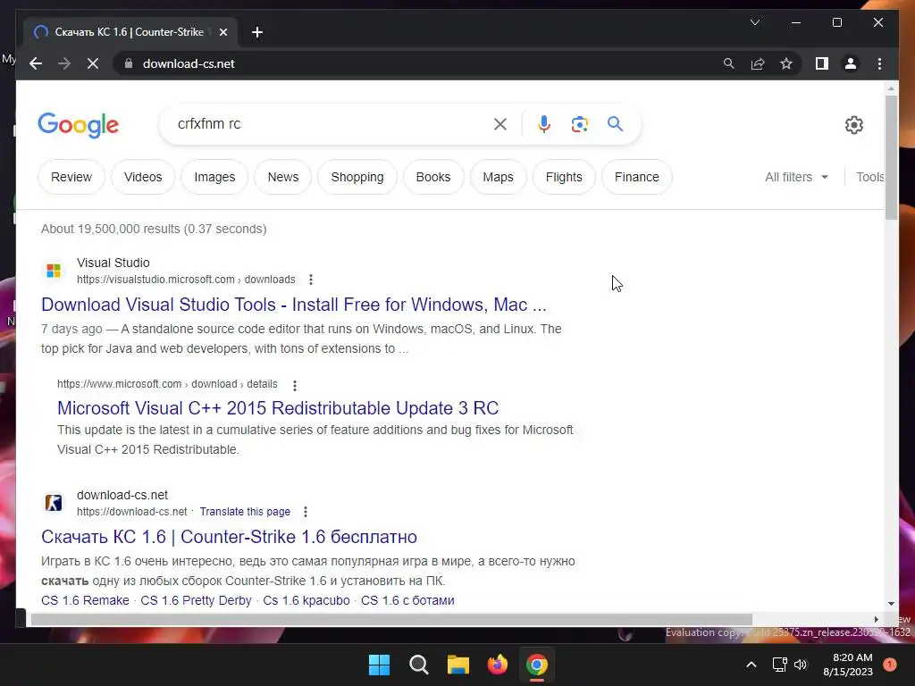Select the Review filter chip
This screenshot has height=686, width=915.
pos(71,177)
